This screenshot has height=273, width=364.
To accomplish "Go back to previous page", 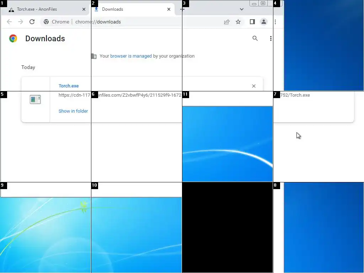I will [9, 22].
